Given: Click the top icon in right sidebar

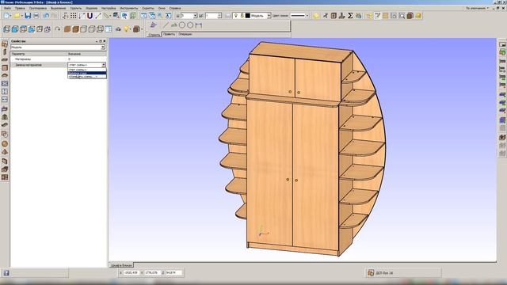Looking at the screenshot, I should [x=502, y=44].
